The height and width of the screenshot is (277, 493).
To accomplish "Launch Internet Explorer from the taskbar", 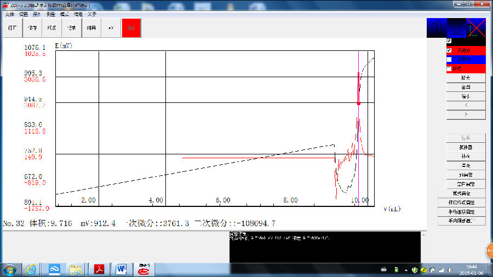I will click(31, 269).
